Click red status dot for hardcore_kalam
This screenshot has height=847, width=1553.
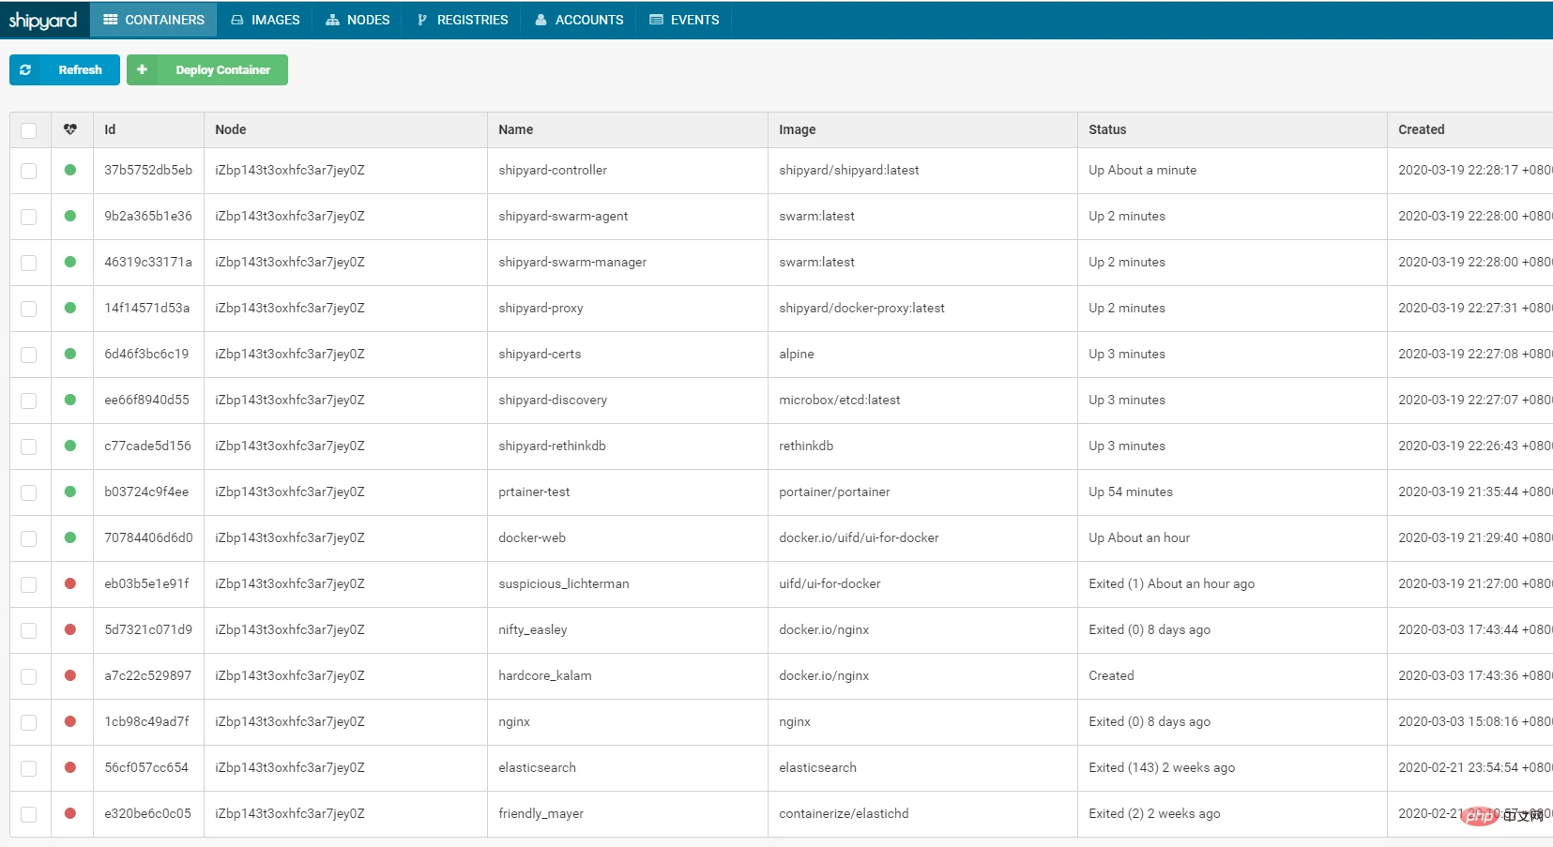click(70, 675)
